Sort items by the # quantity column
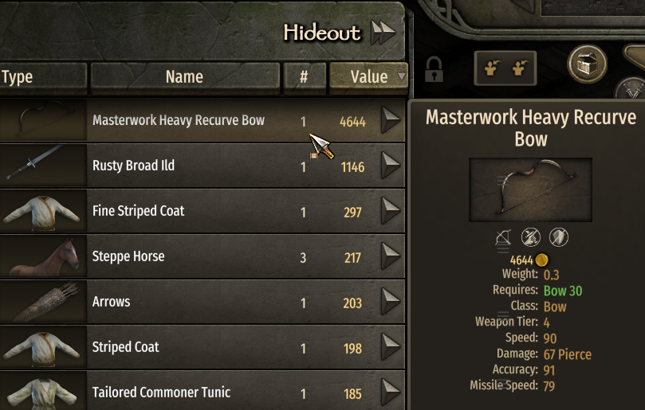The image size is (645, 410). pyautogui.click(x=304, y=76)
